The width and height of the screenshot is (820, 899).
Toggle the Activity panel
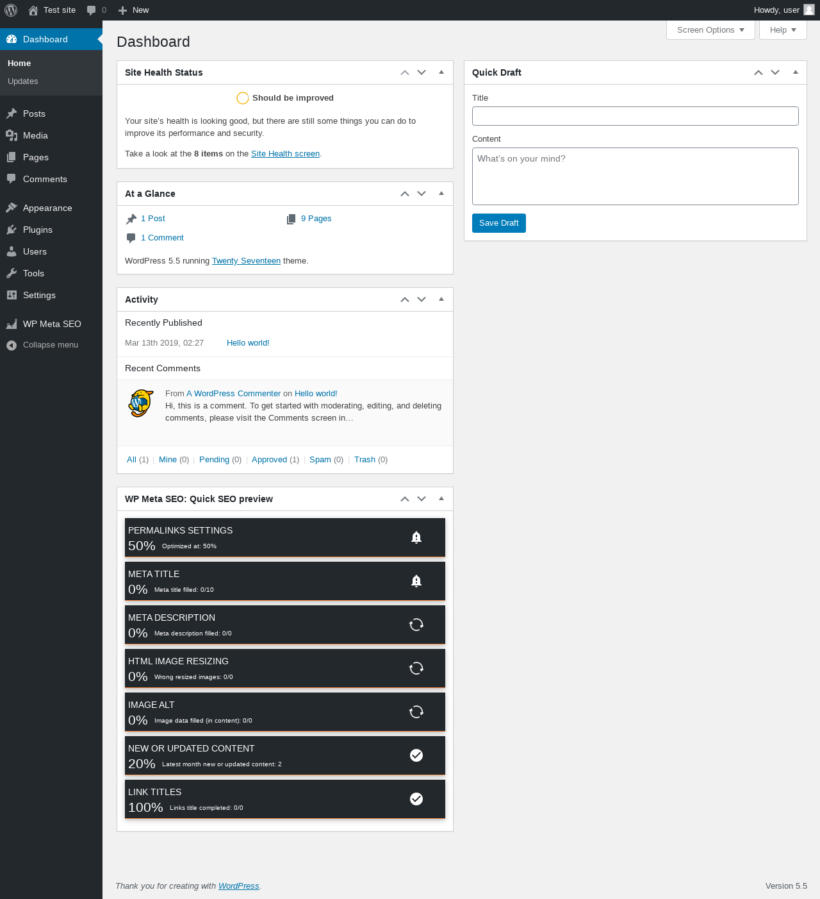pos(441,299)
